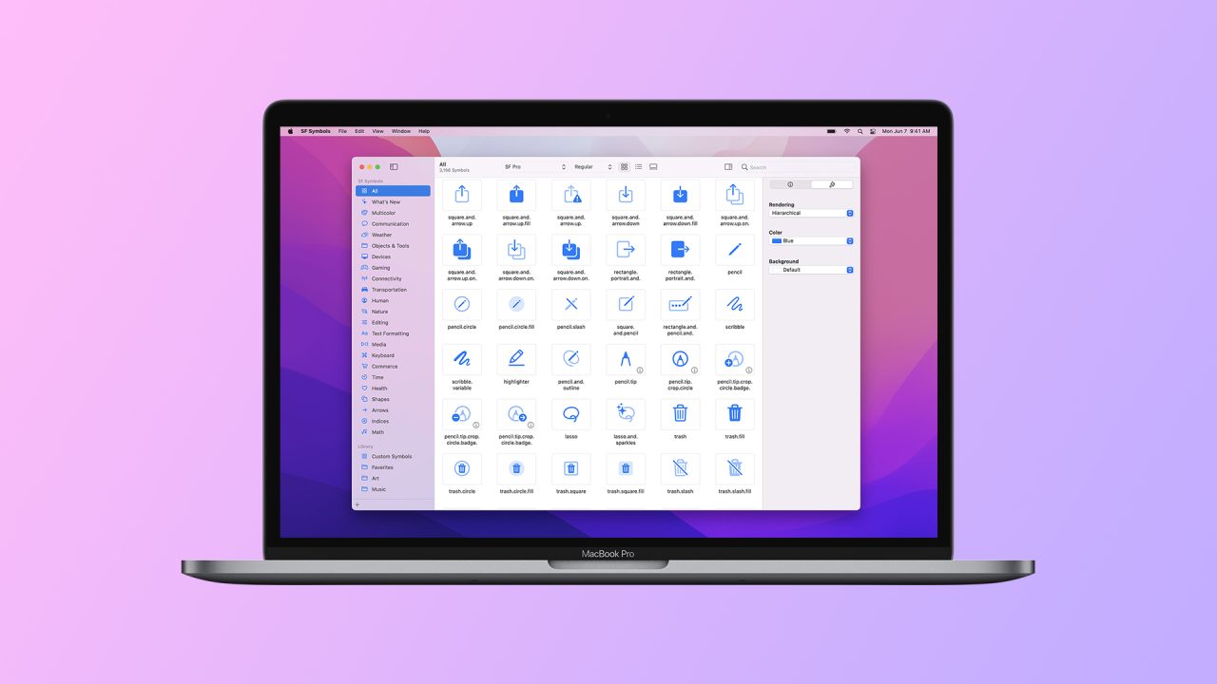Open the Background dropdown

pyautogui.click(x=811, y=270)
